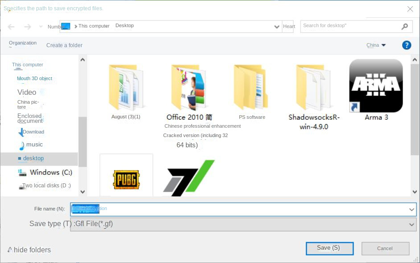Click Create a folder
The width and height of the screenshot is (420, 263).
point(64,45)
